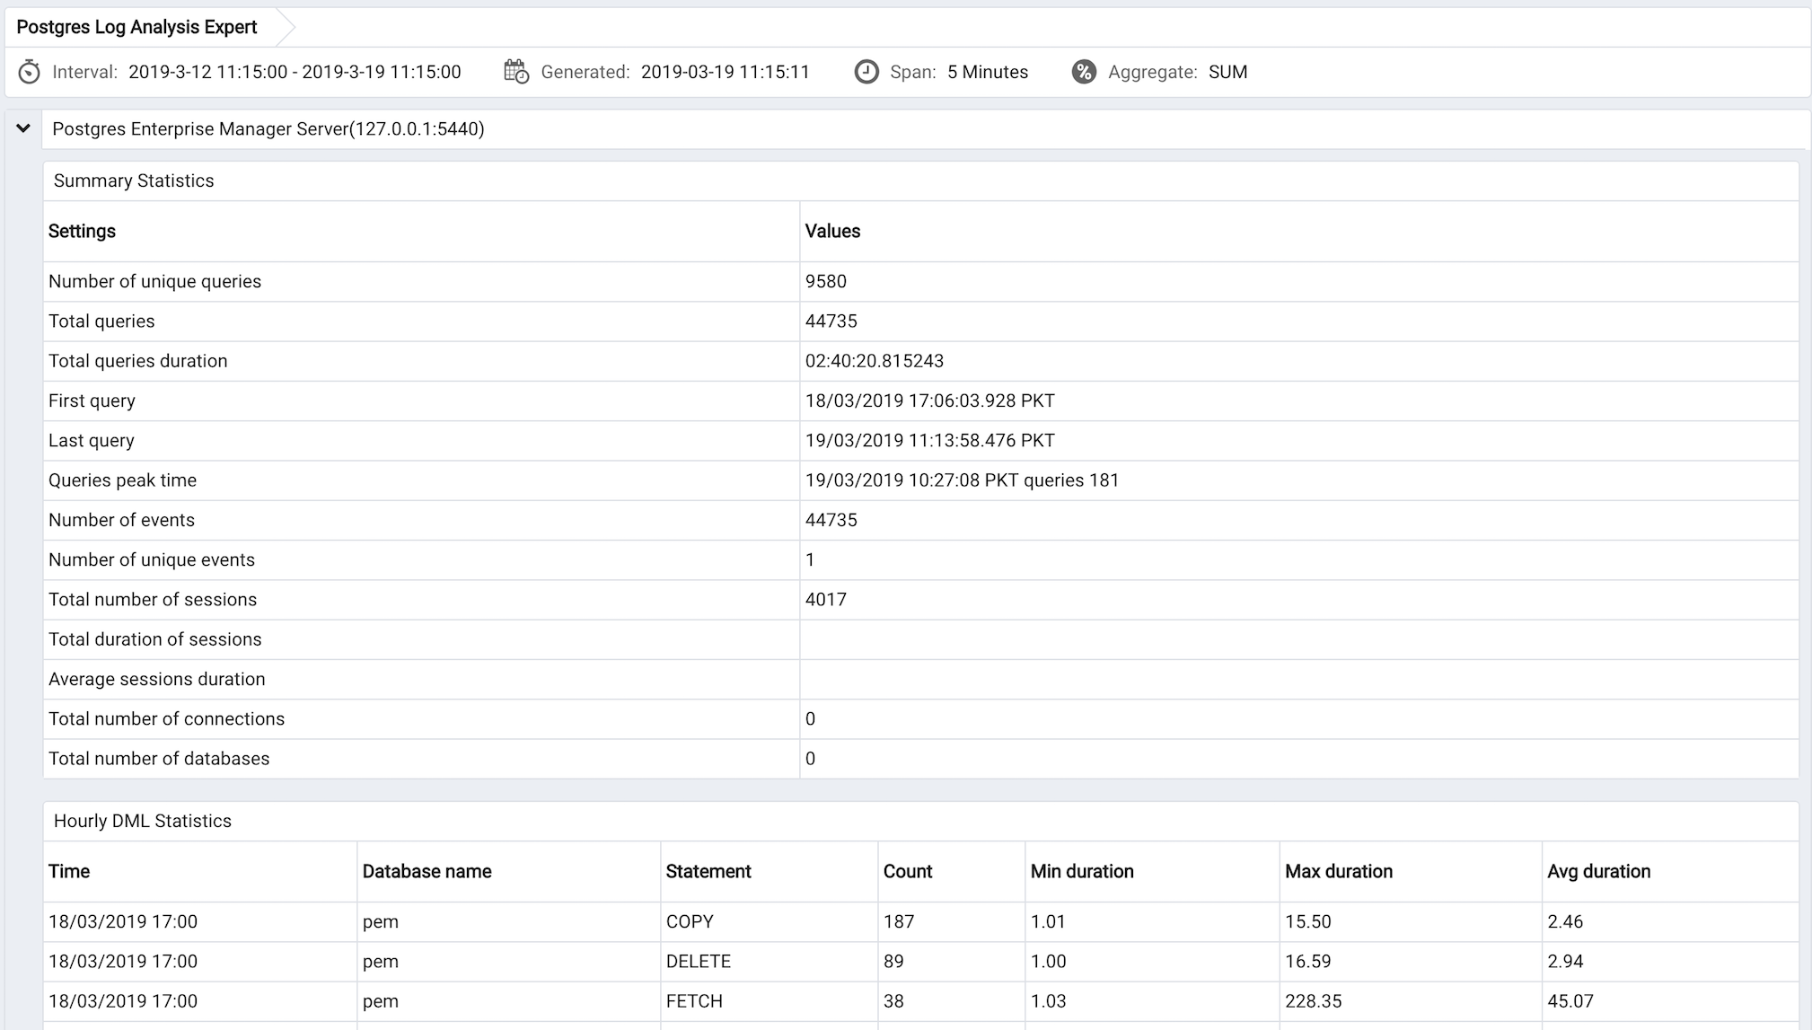The image size is (1812, 1030).
Task: Select the aggregate value SUM
Action: (1227, 72)
